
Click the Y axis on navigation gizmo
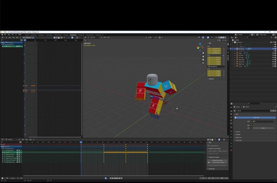(198, 48)
